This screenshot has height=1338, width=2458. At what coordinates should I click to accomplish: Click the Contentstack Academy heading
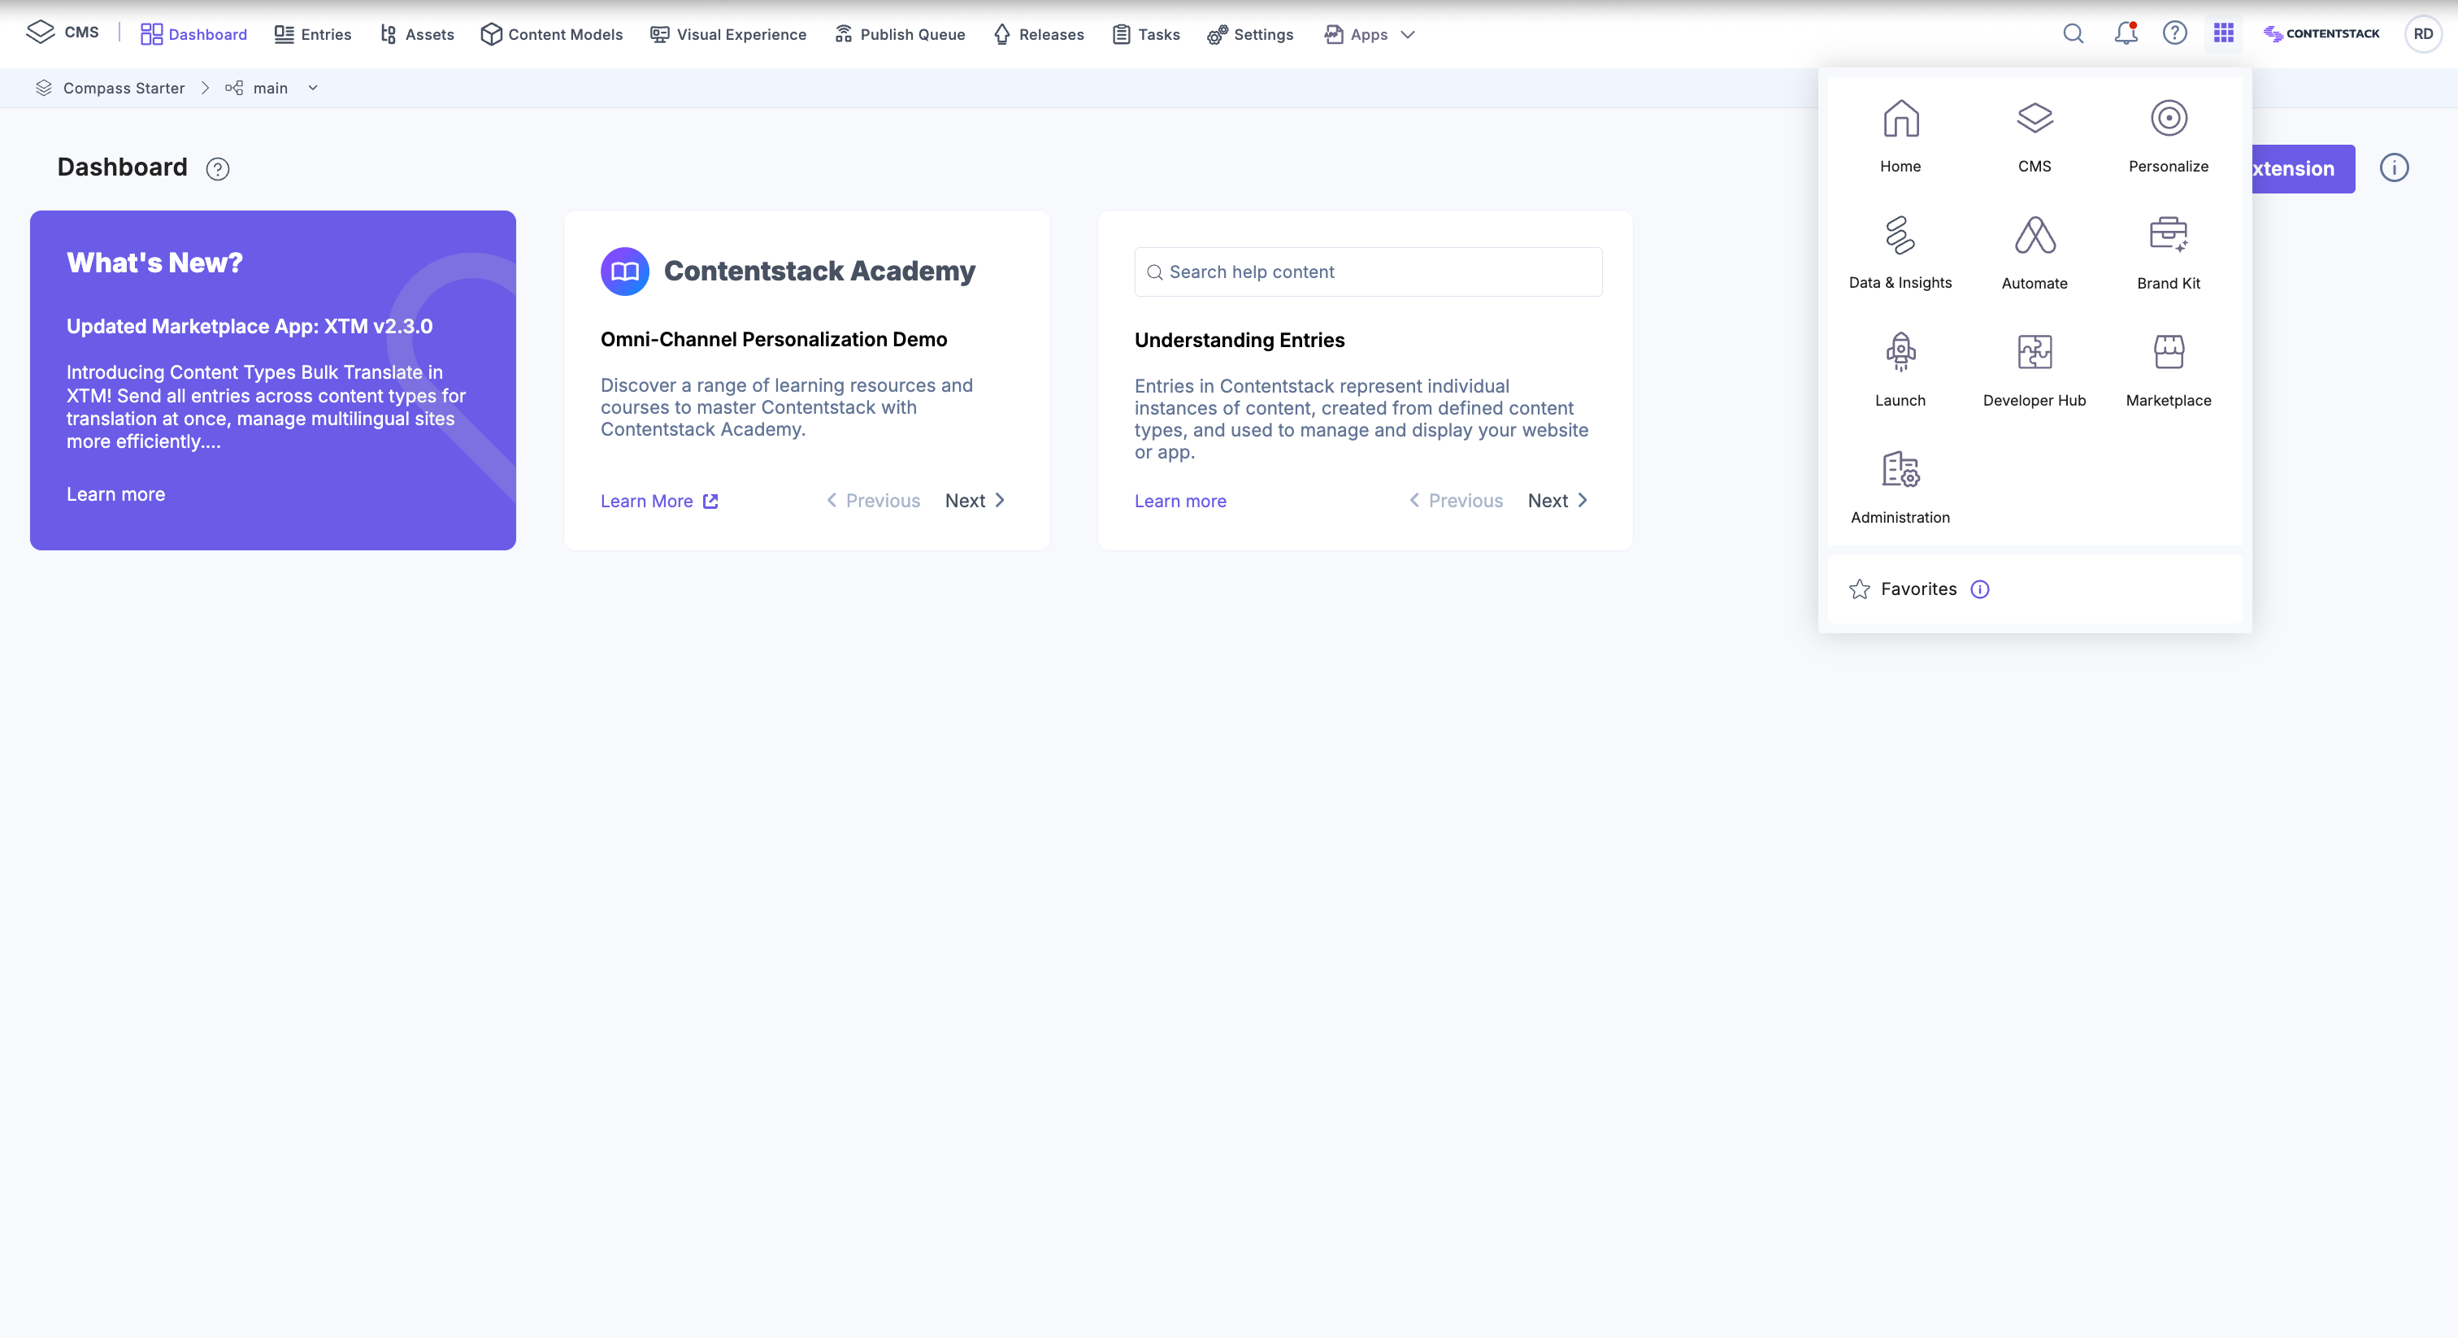tap(819, 271)
